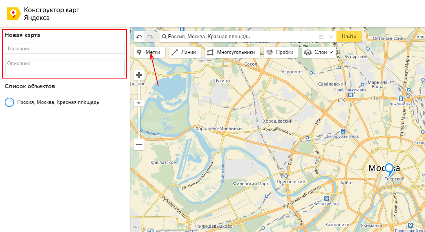Open the search results list icon
Viewport: 425px width, 232px height.
[x=322, y=37]
